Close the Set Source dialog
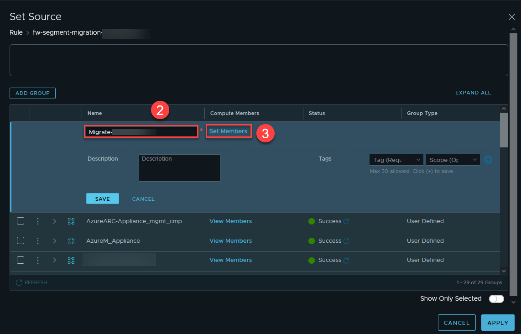 coord(511,17)
